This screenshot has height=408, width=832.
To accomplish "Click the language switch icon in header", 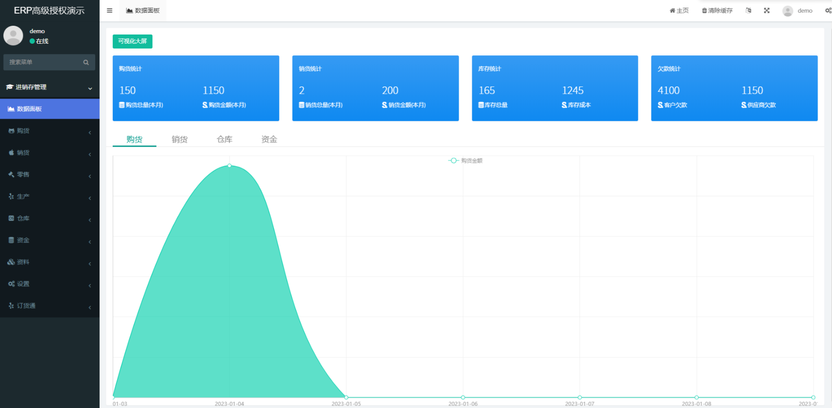I will (x=748, y=11).
